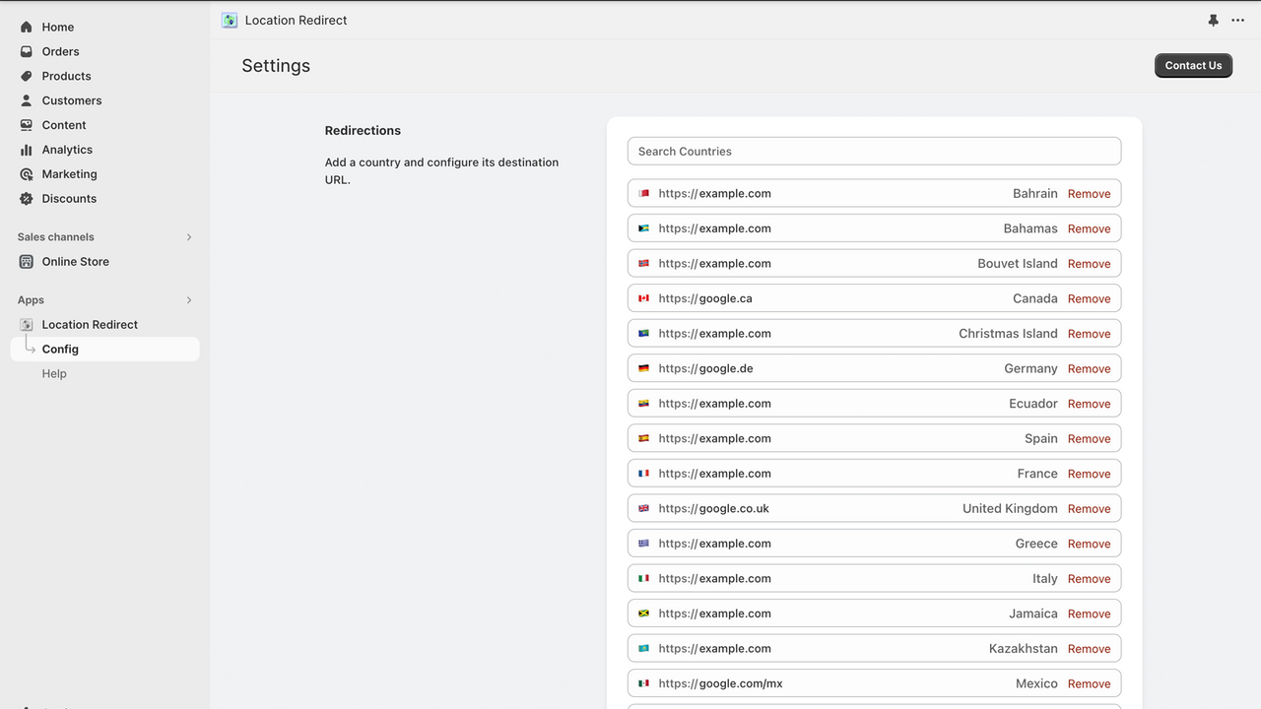Click the Search Countries field
The height and width of the screenshot is (709, 1261).
point(874,152)
